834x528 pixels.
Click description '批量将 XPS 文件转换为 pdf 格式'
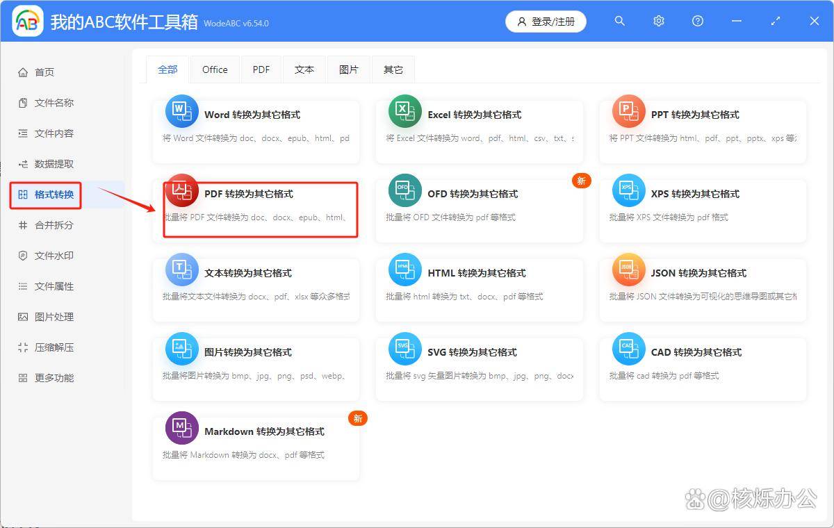pyautogui.click(x=669, y=217)
